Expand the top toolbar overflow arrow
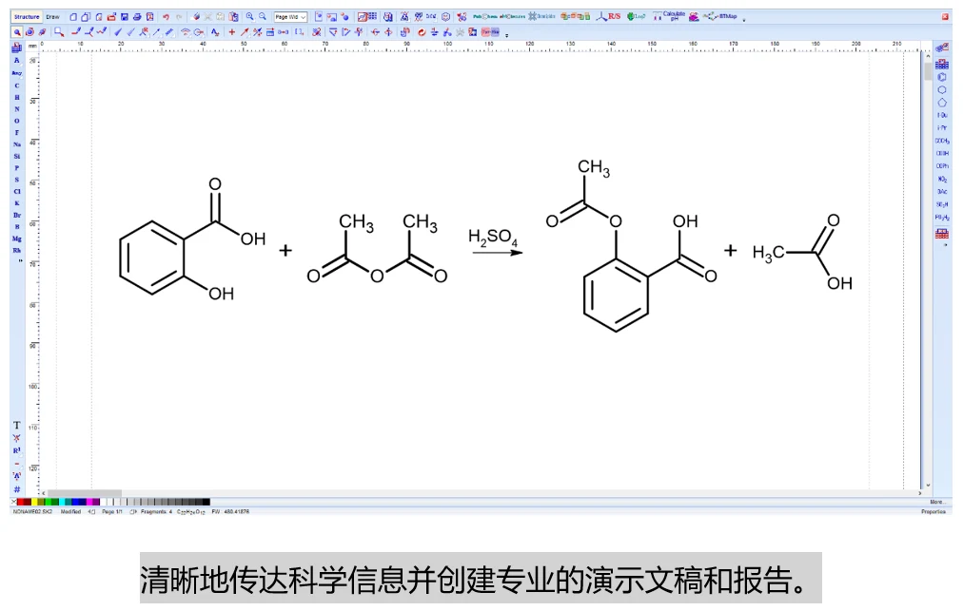 point(744,20)
